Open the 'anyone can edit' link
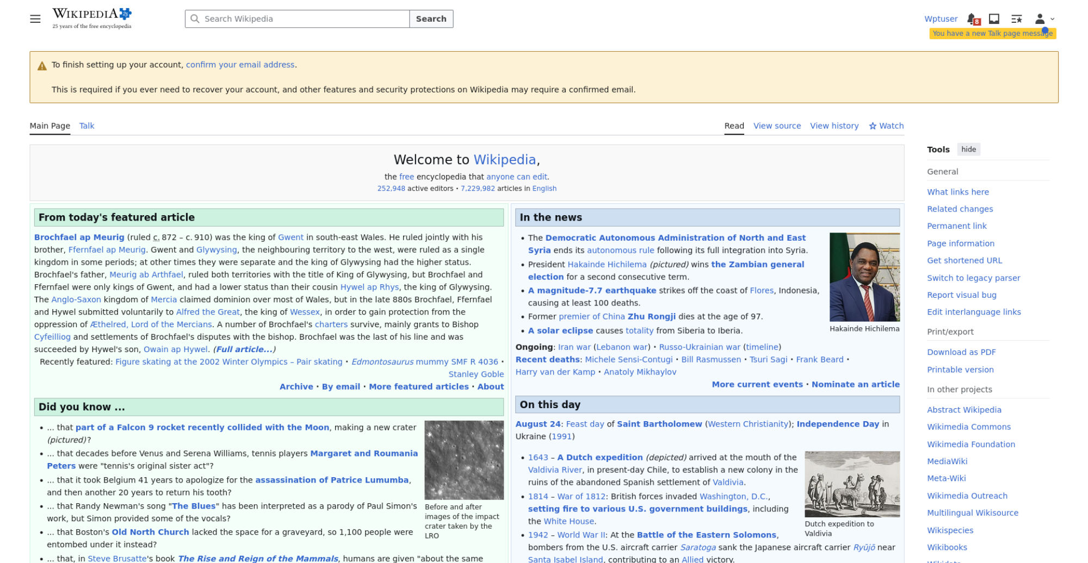1088x563 pixels. tap(517, 177)
